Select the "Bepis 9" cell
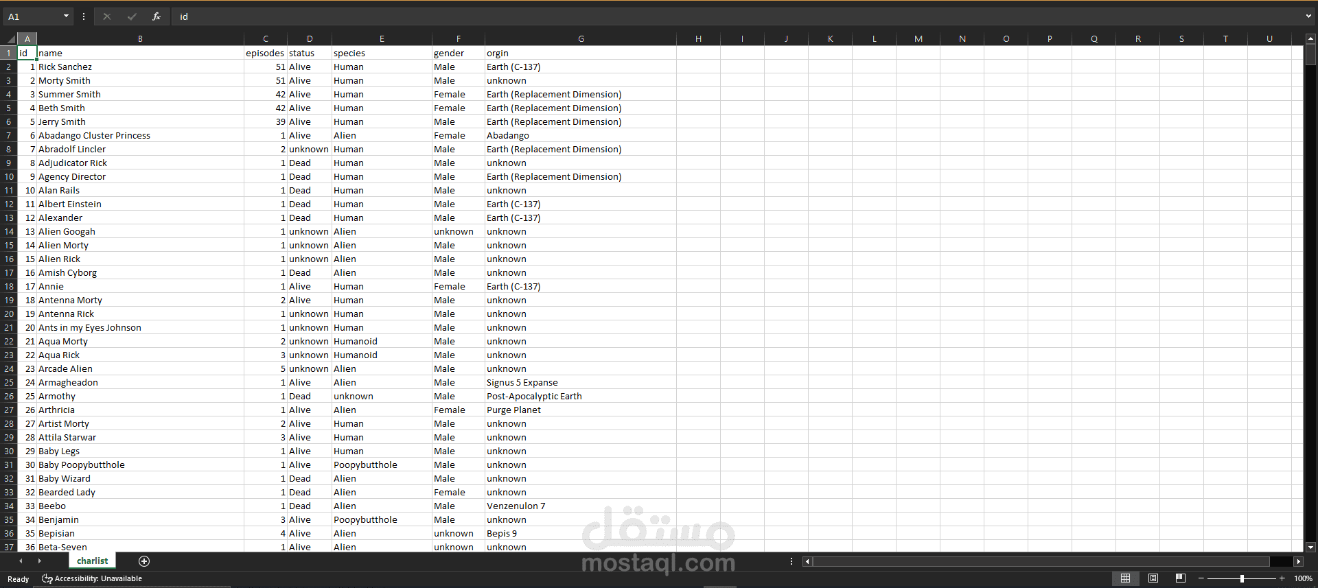This screenshot has width=1318, height=588. 581,533
